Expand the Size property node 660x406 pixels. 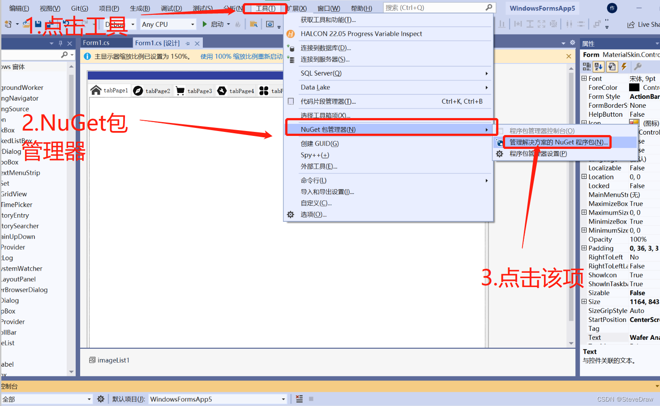tap(584, 302)
